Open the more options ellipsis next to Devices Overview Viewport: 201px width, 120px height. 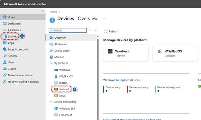[x=104, y=19]
